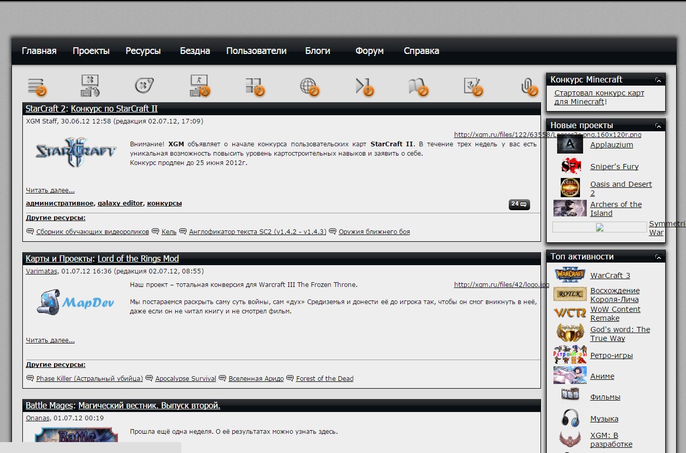Screen dimensions: 686x453
Task: Click the open book icon
Action: (x=418, y=87)
